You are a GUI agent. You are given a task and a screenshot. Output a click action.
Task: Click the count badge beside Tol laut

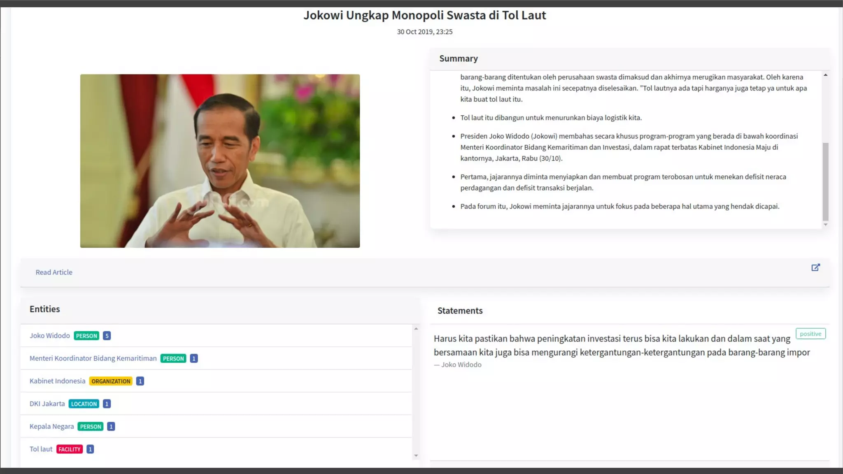pyautogui.click(x=90, y=449)
